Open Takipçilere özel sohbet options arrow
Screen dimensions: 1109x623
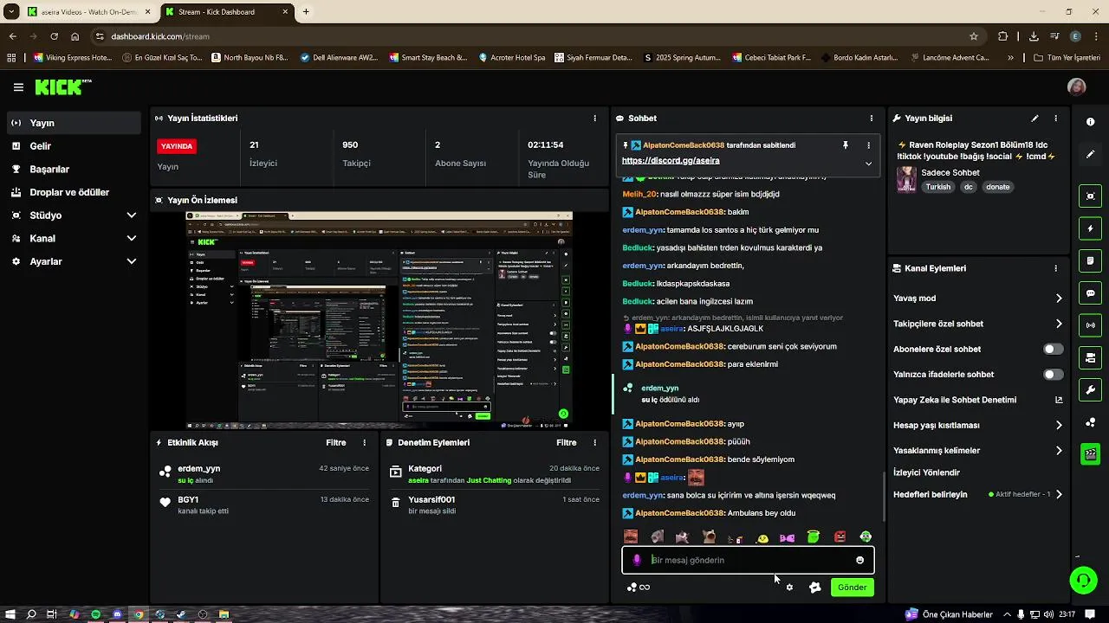1059,324
